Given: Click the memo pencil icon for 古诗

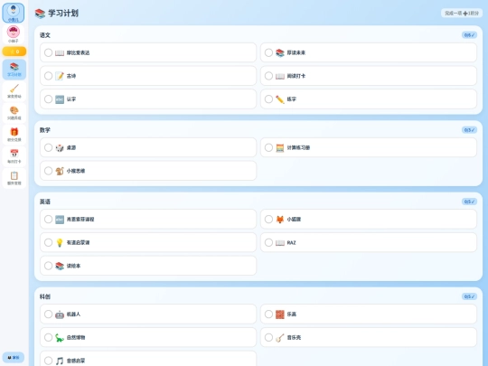Looking at the screenshot, I should (60, 76).
